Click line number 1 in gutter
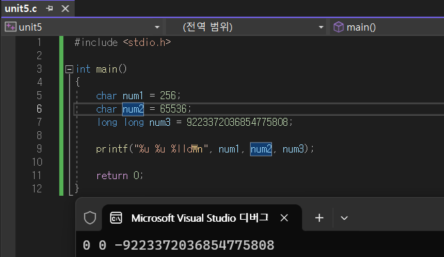The image size is (444, 257). point(39,43)
